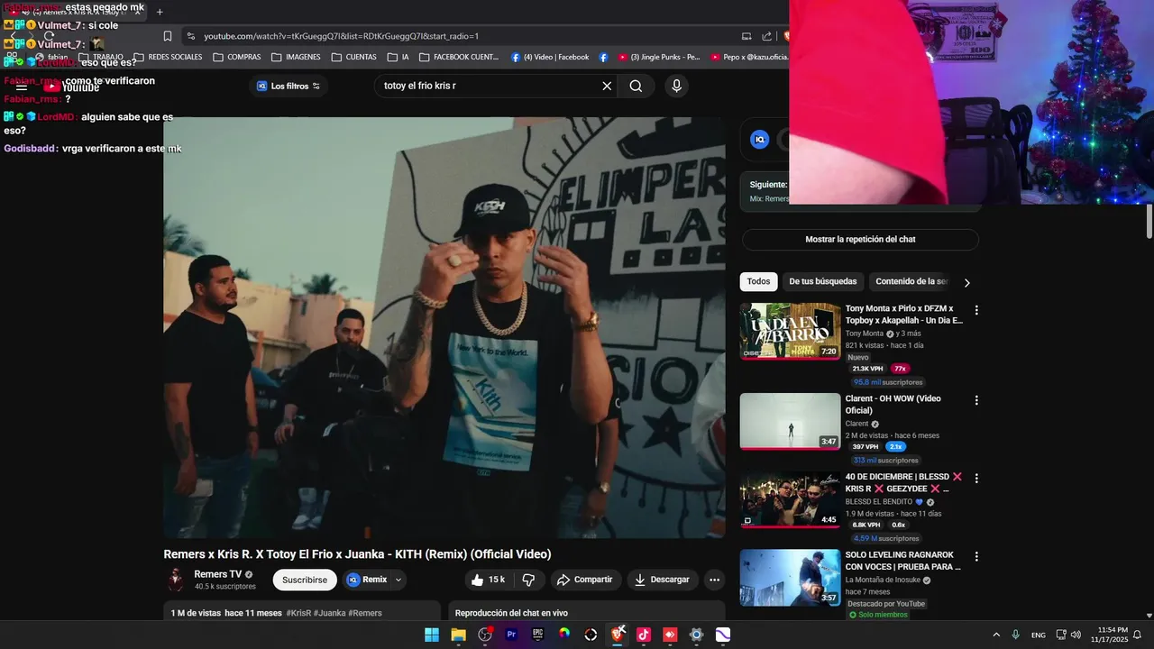
Task: Select the De tus búsquedas chip
Action: (x=823, y=281)
